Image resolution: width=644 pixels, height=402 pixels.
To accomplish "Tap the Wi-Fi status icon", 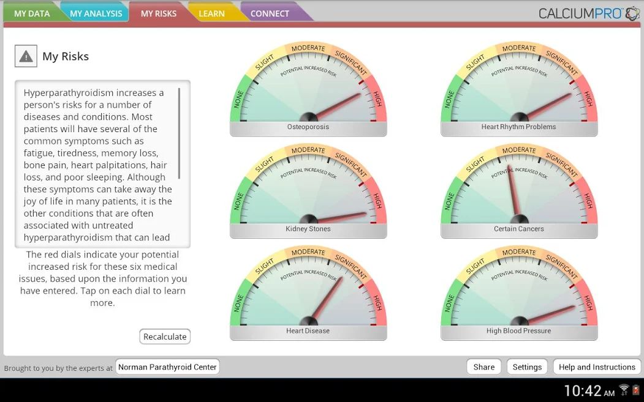I will tap(624, 390).
